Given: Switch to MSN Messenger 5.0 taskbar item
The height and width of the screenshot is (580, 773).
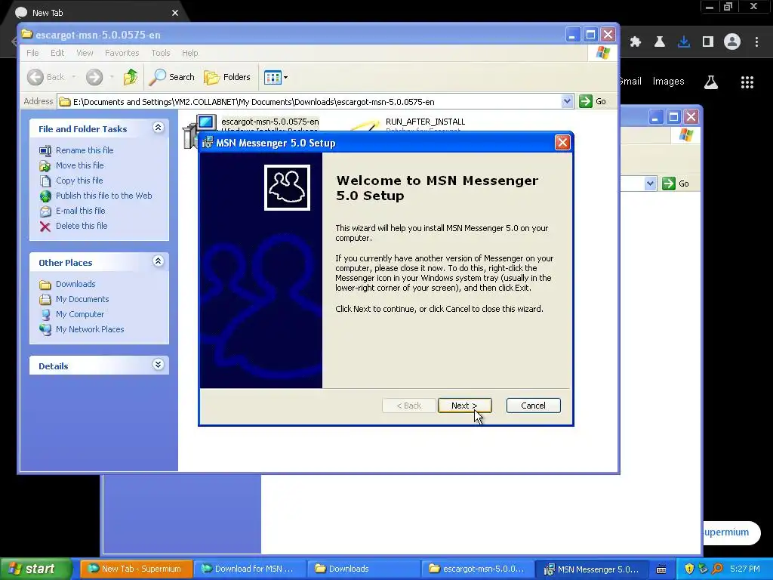Looking at the screenshot, I should click(x=590, y=569).
